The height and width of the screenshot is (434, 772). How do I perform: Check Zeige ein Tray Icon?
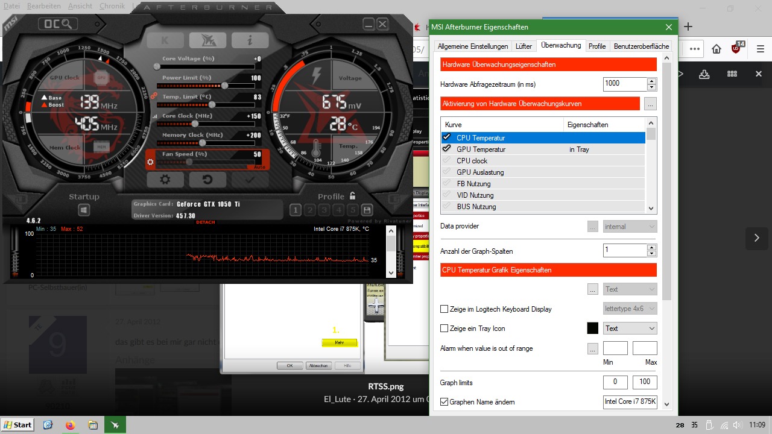point(445,329)
